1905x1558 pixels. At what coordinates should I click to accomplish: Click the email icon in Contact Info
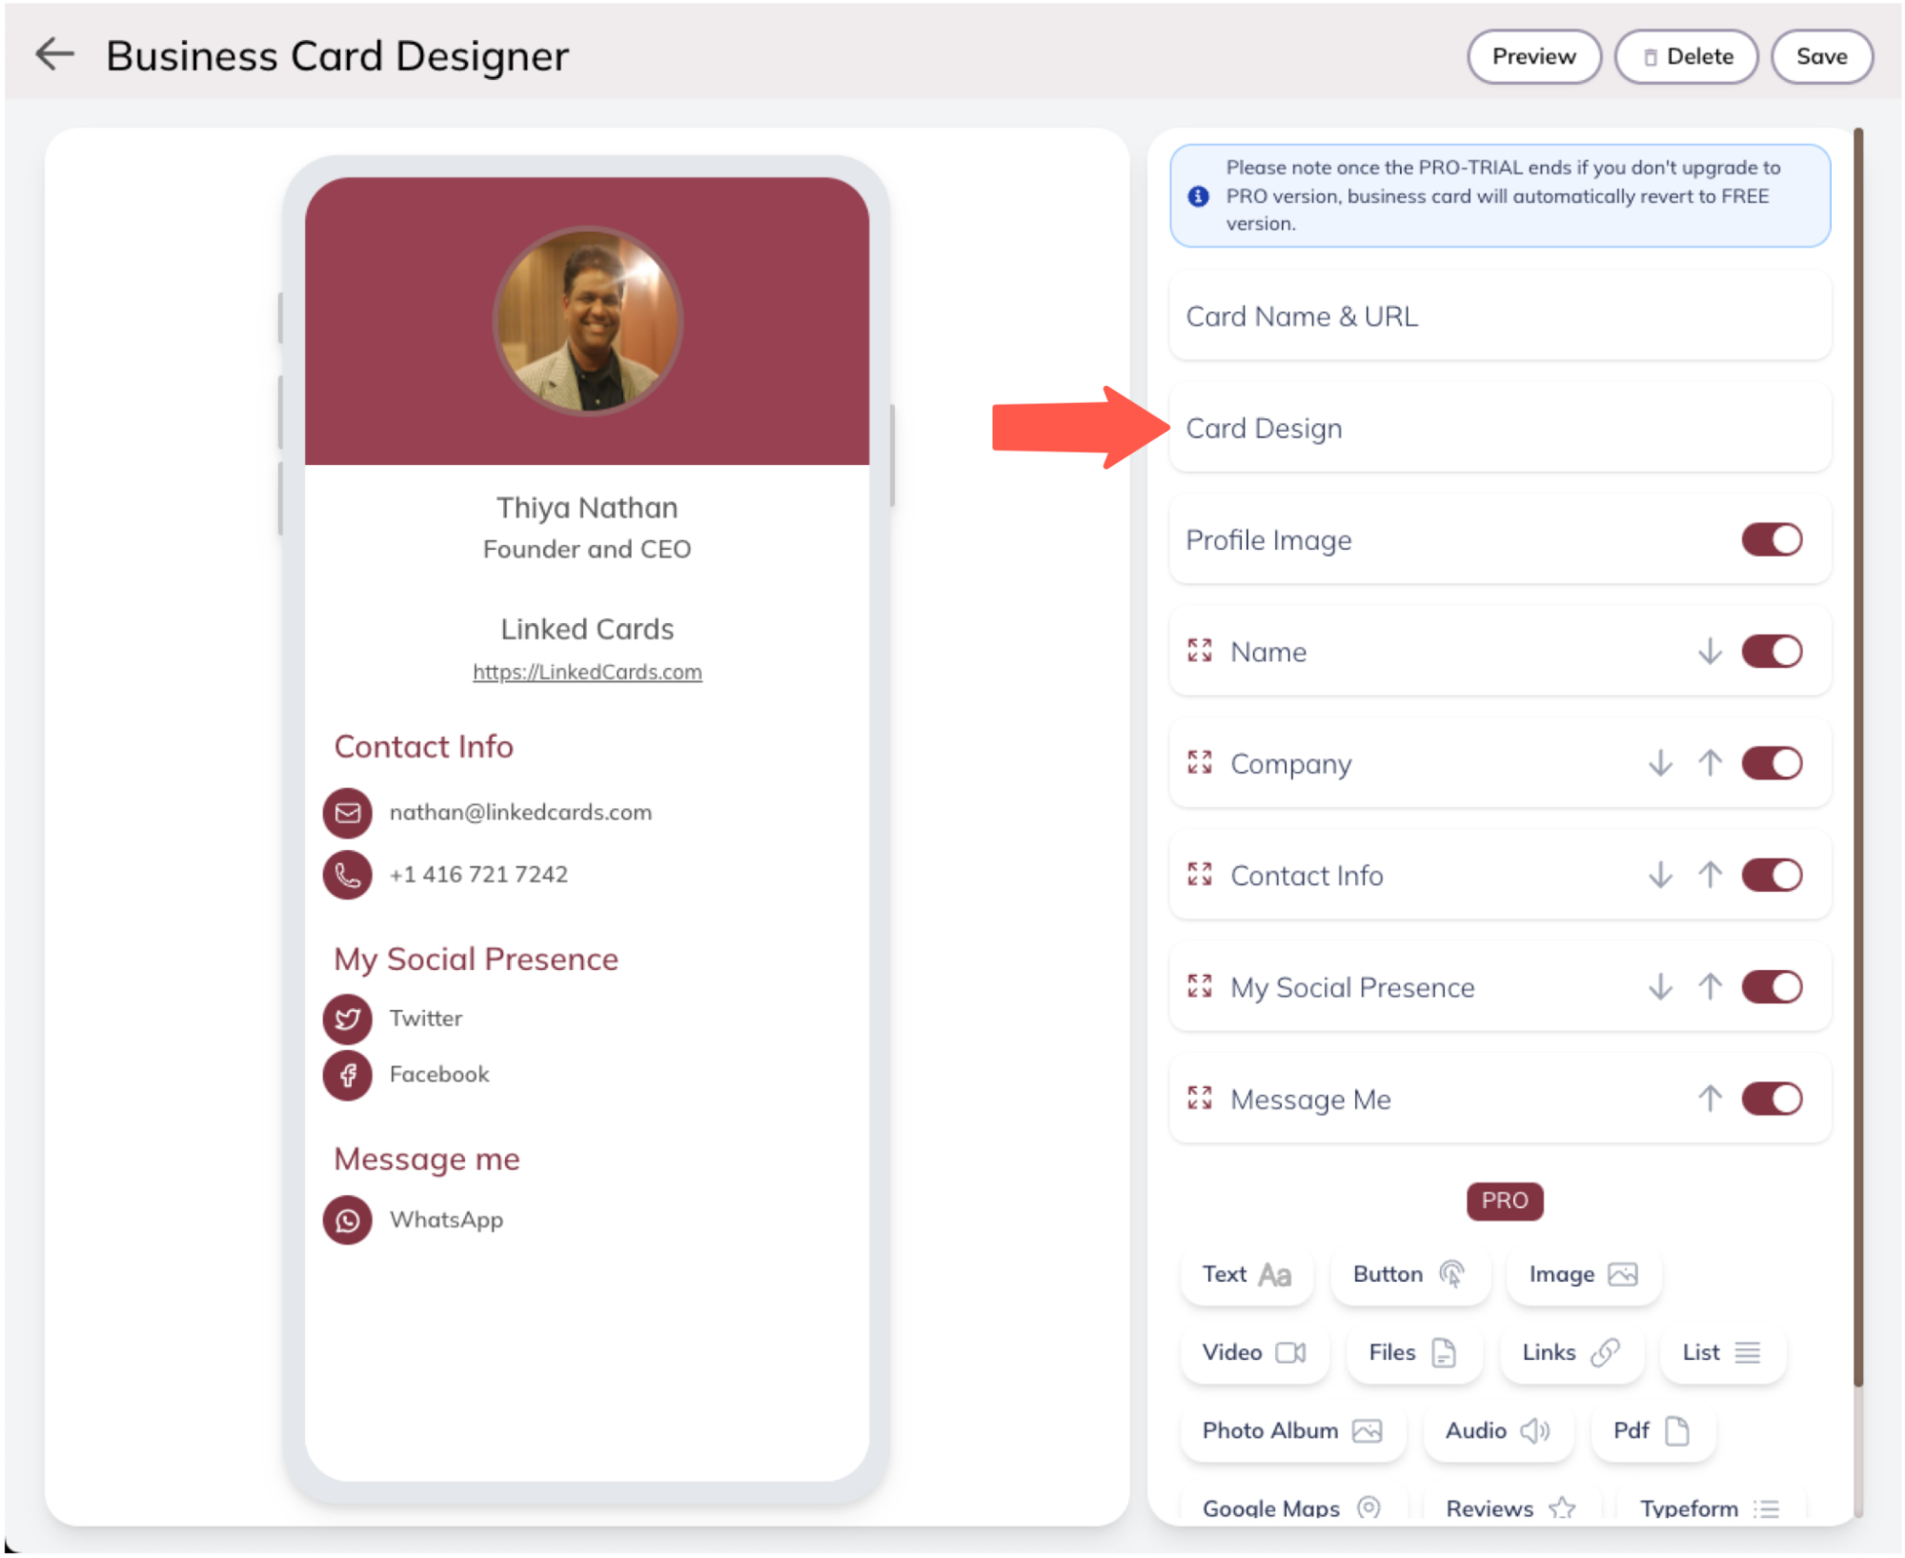click(347, 813)
